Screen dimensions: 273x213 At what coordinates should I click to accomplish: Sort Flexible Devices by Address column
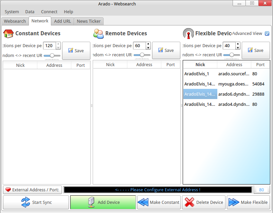[x=234, y=65]
